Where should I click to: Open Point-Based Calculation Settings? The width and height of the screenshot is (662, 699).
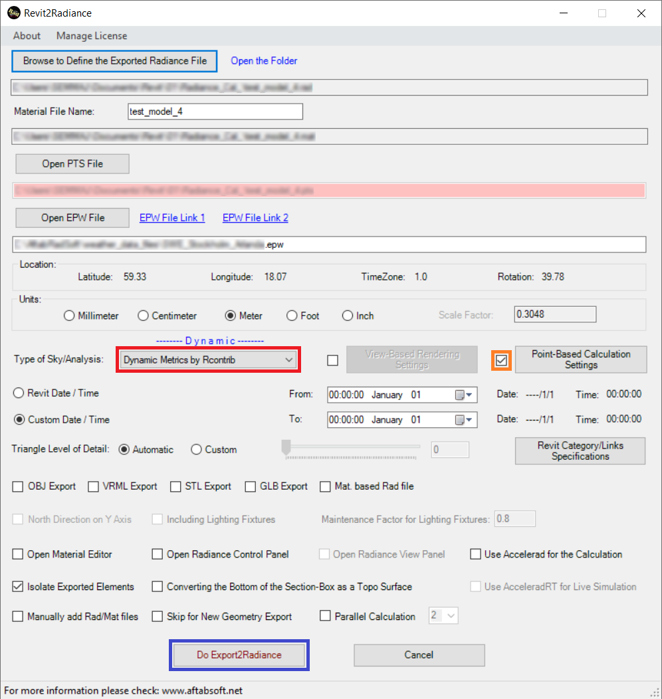581,359
